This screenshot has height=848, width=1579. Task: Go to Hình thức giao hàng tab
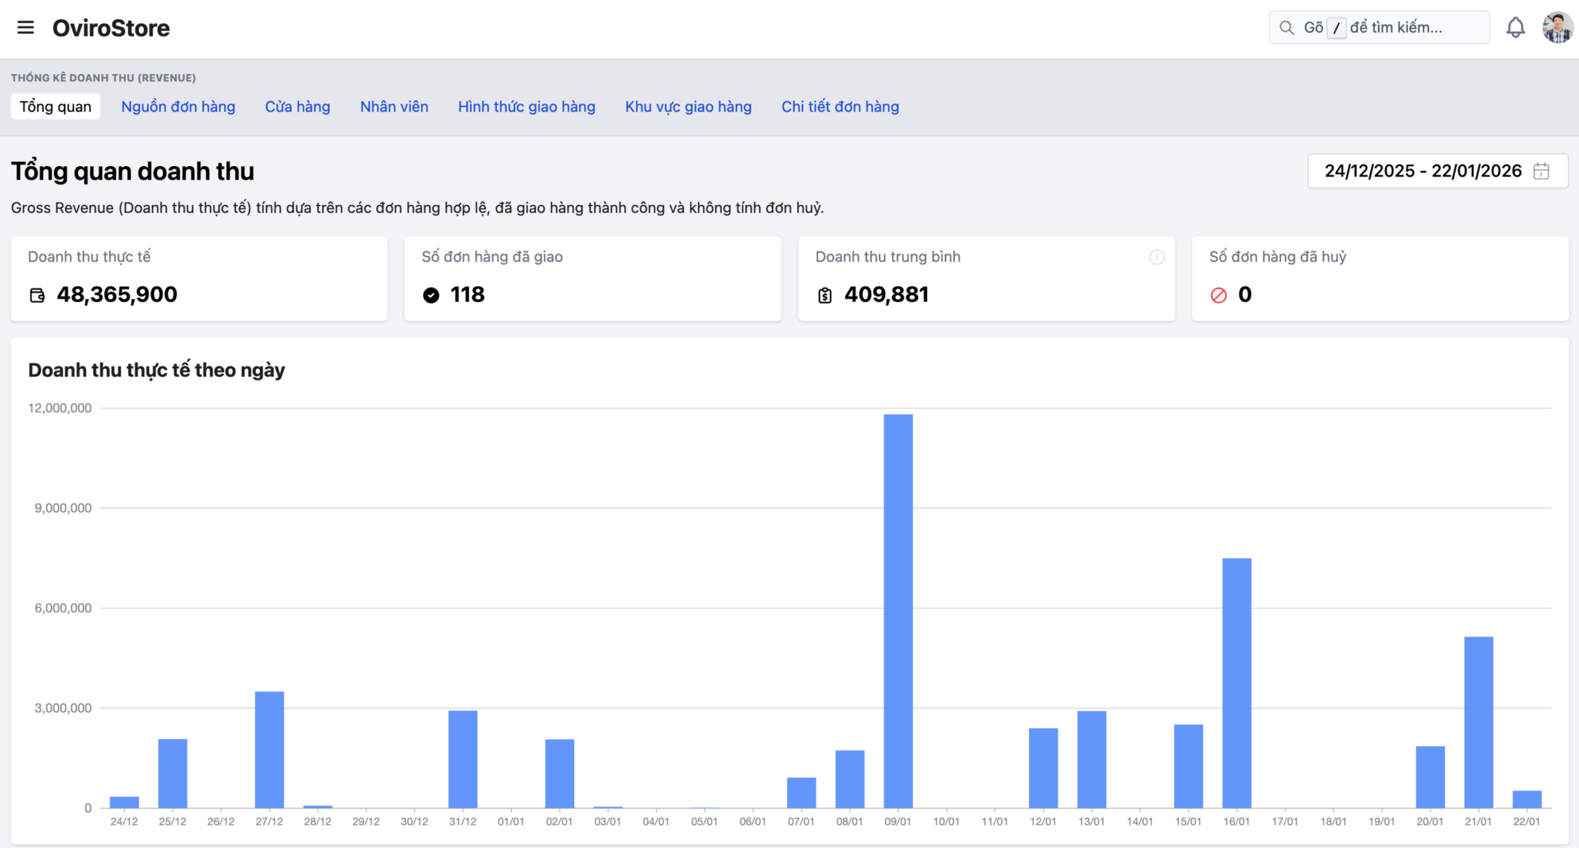click(526, 107)
